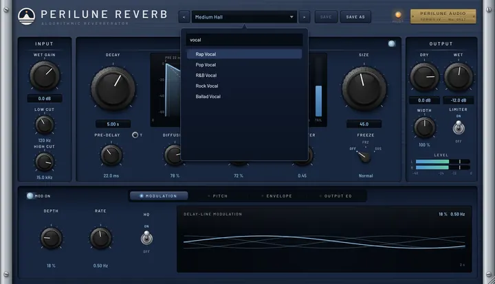Click the Pre-Delay knob

coord(111,155)
